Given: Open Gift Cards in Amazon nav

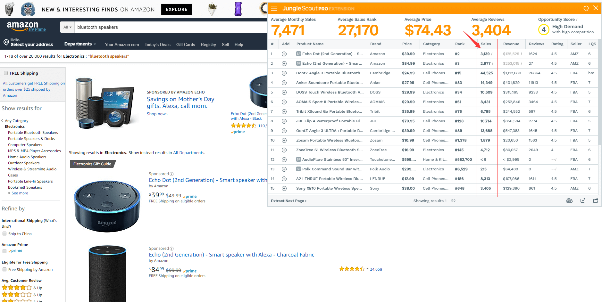Looking at the screenshot, I should [x=186, y=45].
